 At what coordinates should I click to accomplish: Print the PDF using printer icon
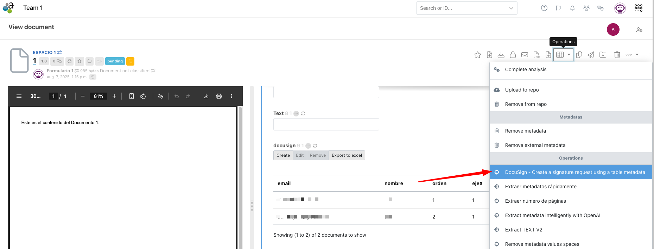pyautogui.click(x=219, y=96)
